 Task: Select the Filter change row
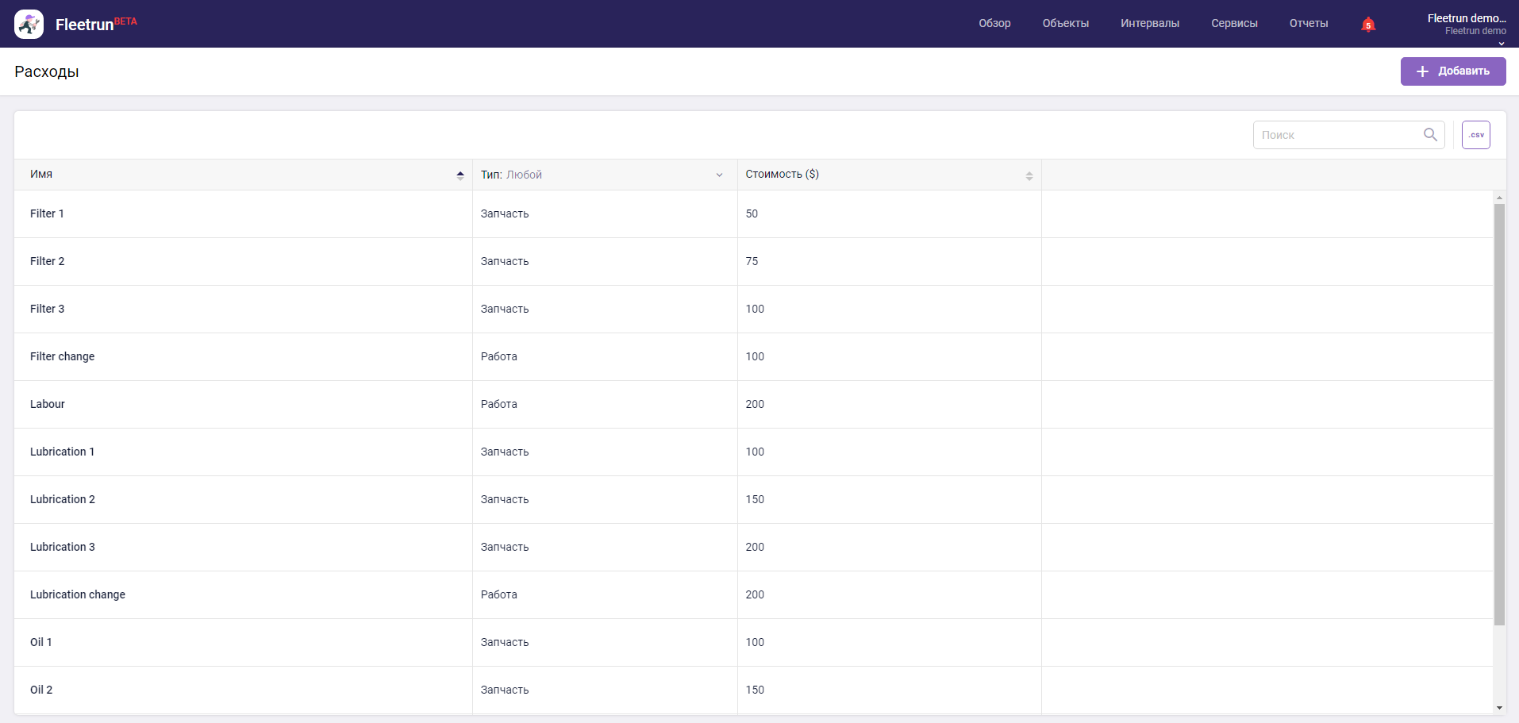click(x=62, y=356)
